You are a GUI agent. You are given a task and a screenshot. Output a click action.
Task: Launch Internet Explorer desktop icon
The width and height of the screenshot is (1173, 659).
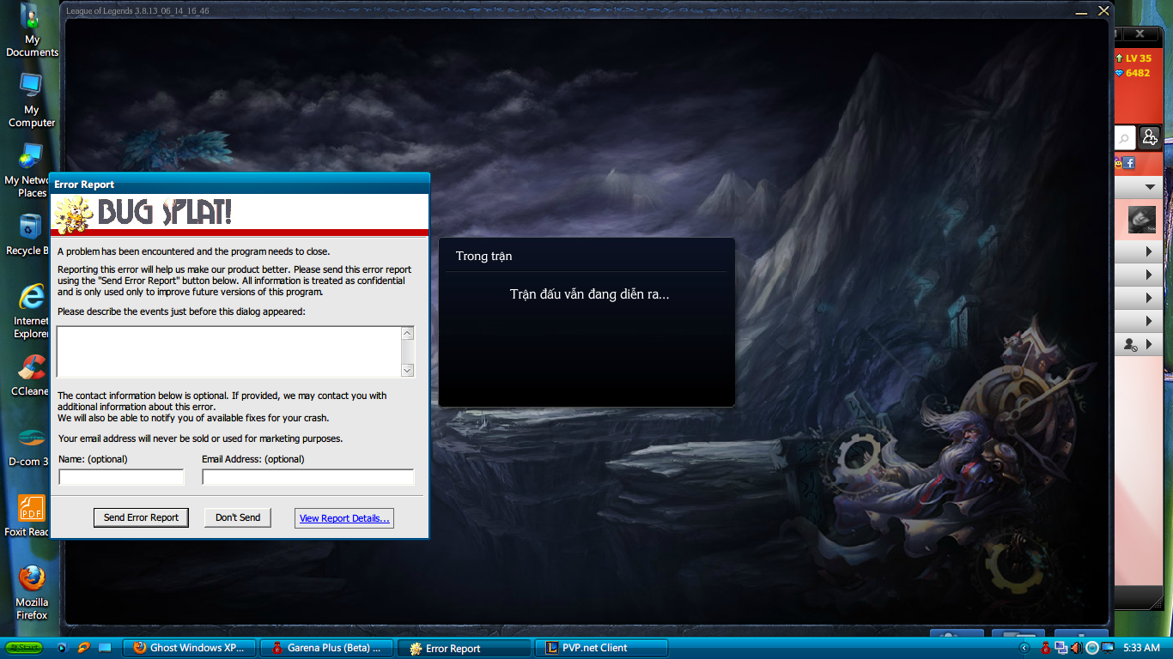click(x=31, y=311)
